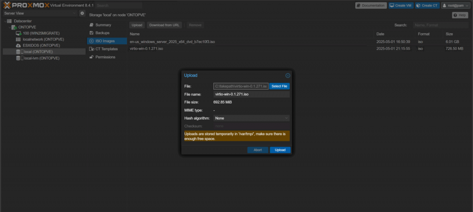The image size is (473, 212).
Task: Click the 2025-05-01 21:15:55 date cell
Action: 393,48
